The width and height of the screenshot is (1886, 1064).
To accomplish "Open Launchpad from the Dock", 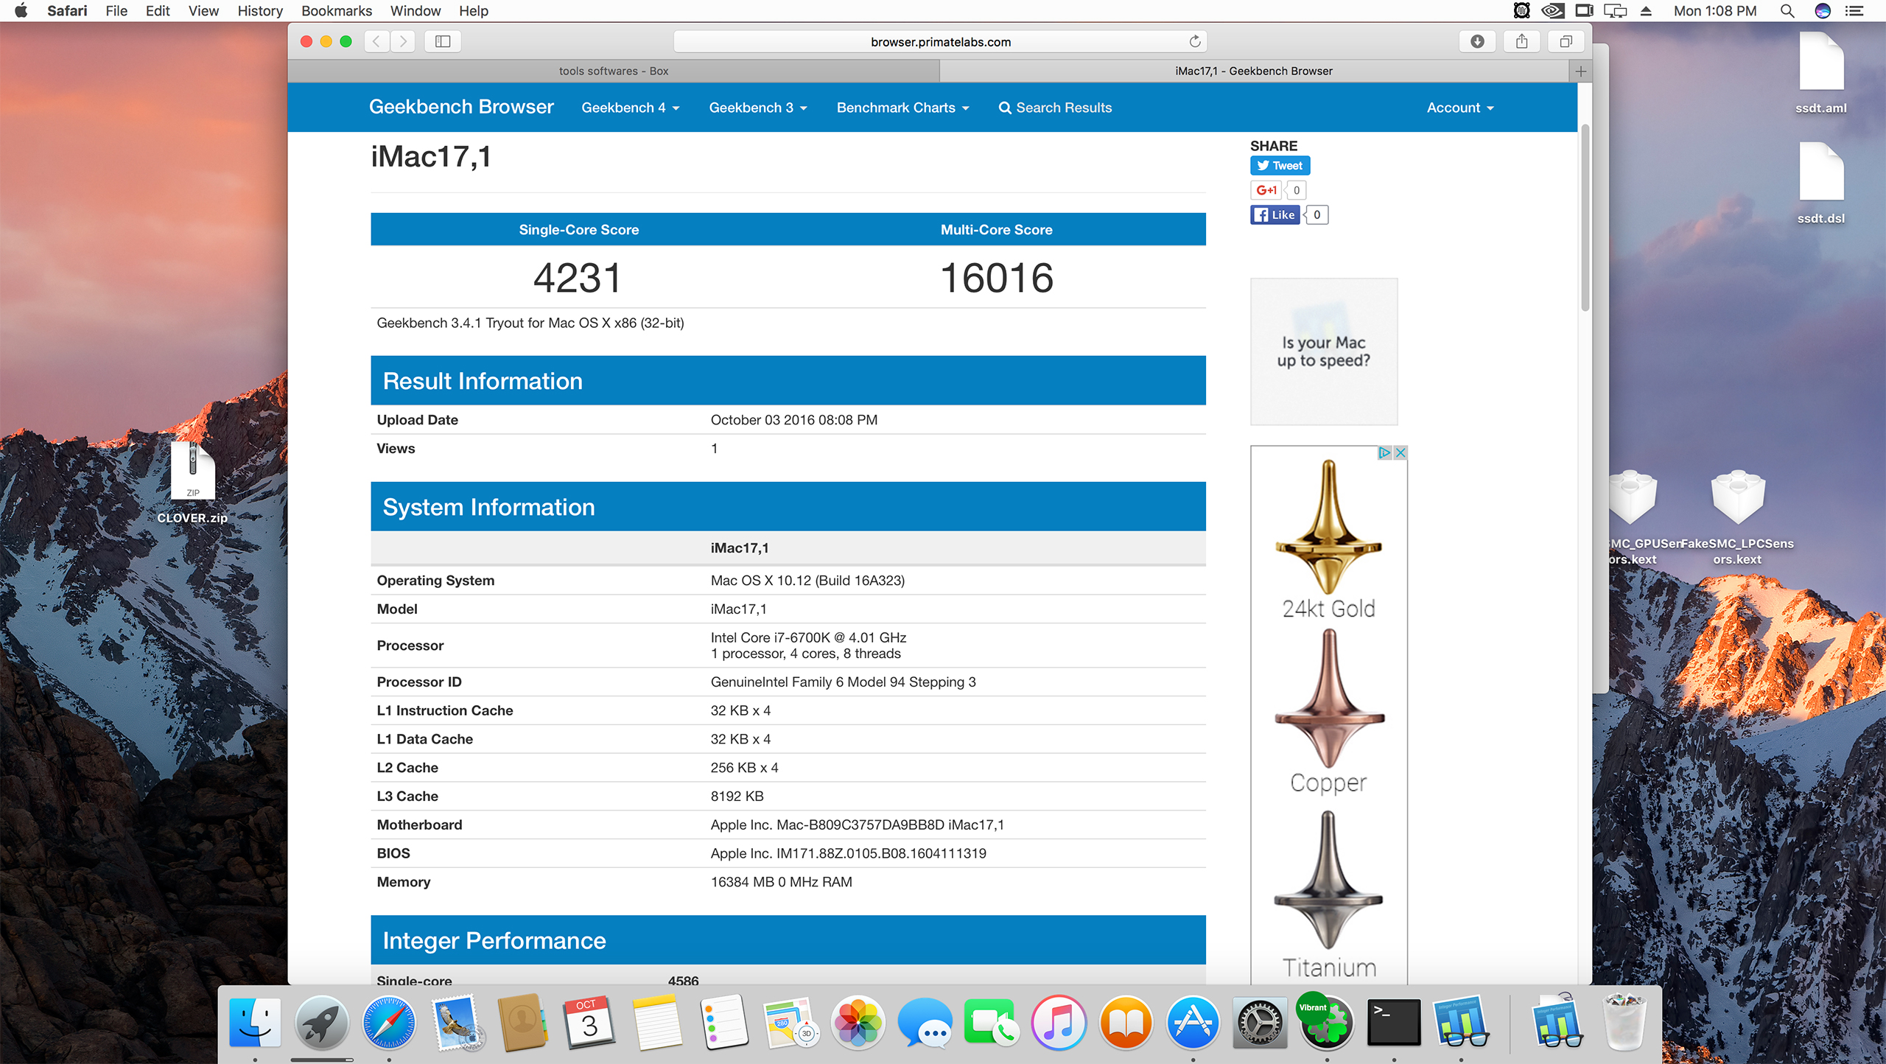I will coord(321,1023).
